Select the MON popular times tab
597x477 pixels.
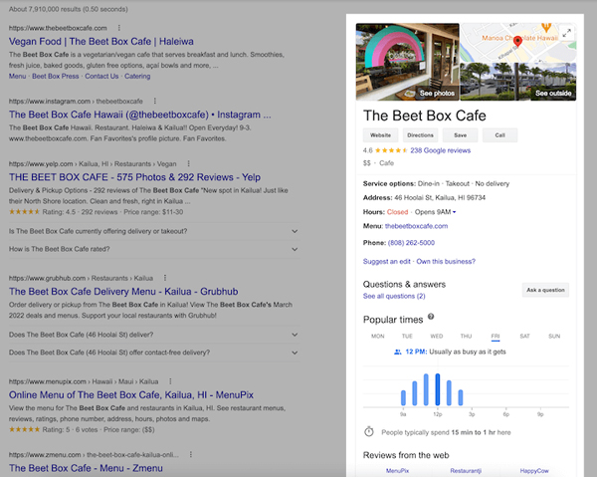[378, 336]
